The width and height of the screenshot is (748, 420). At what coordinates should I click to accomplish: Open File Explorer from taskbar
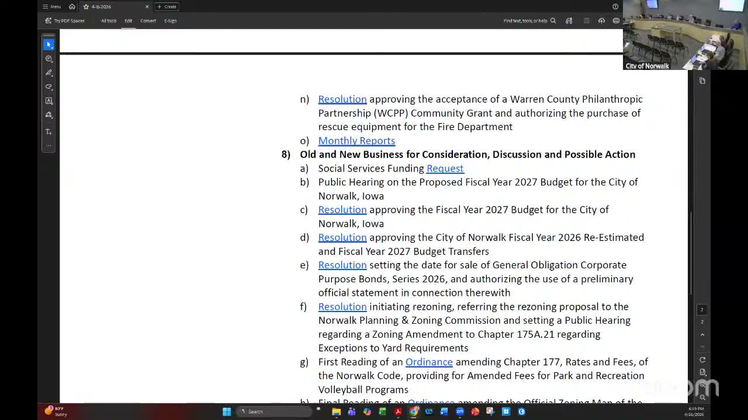[x=336, y=411]
